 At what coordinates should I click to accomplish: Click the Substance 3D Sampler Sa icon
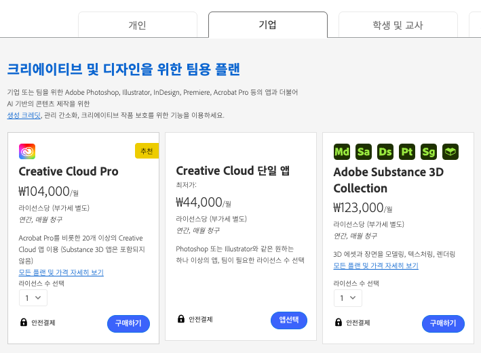pyautogui.click(x=364, y=152)
